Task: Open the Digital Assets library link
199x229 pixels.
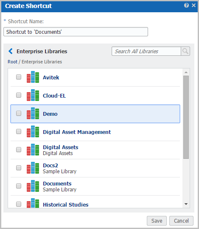Action: click(61, 147)
